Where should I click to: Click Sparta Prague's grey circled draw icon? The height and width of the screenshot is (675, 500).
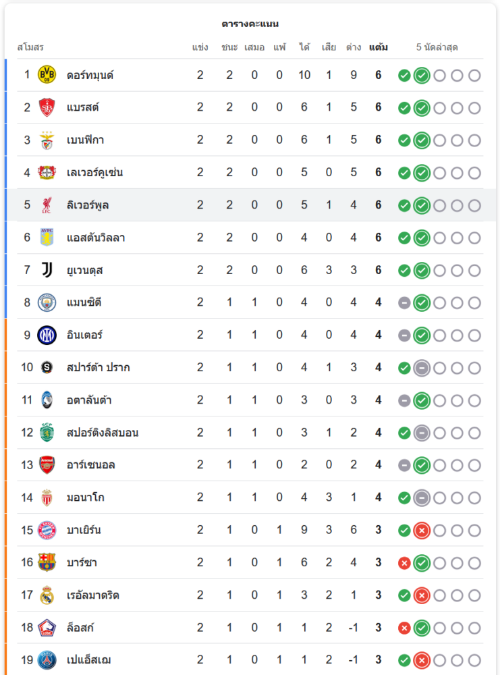click(x=422, y=367)
